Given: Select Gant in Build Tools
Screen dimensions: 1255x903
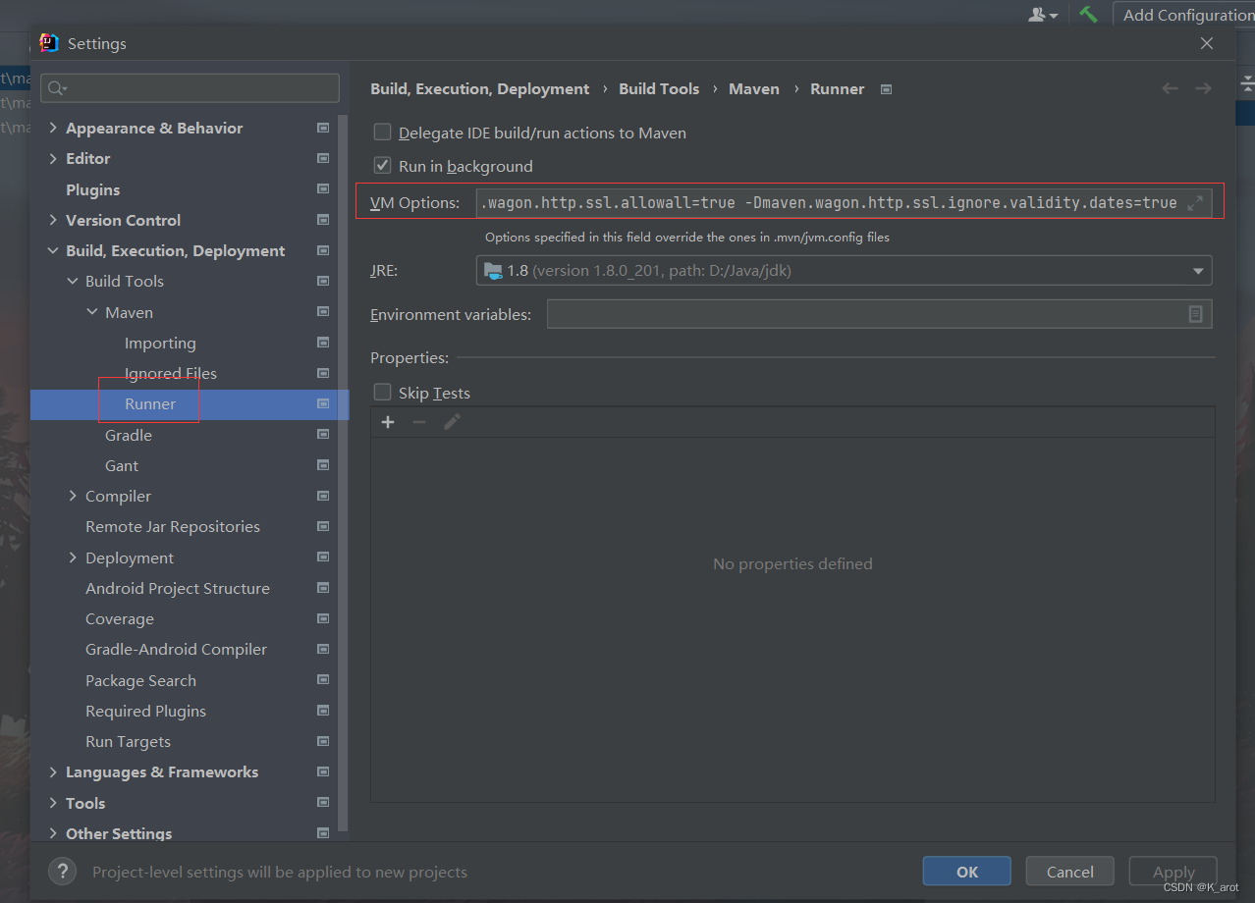Looking at the screenshot, I should pyautogui.click(x=122, y=465).
